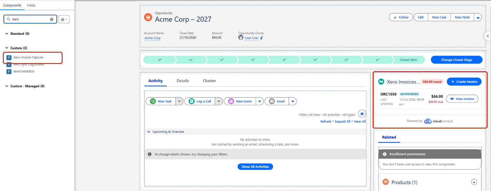Switch to the Components tab
Image resolution: width=491 pixels, height=191 pixels.
(x=12, y=5)
